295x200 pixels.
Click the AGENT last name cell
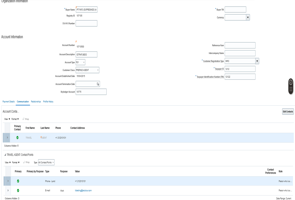click(44, 138)
